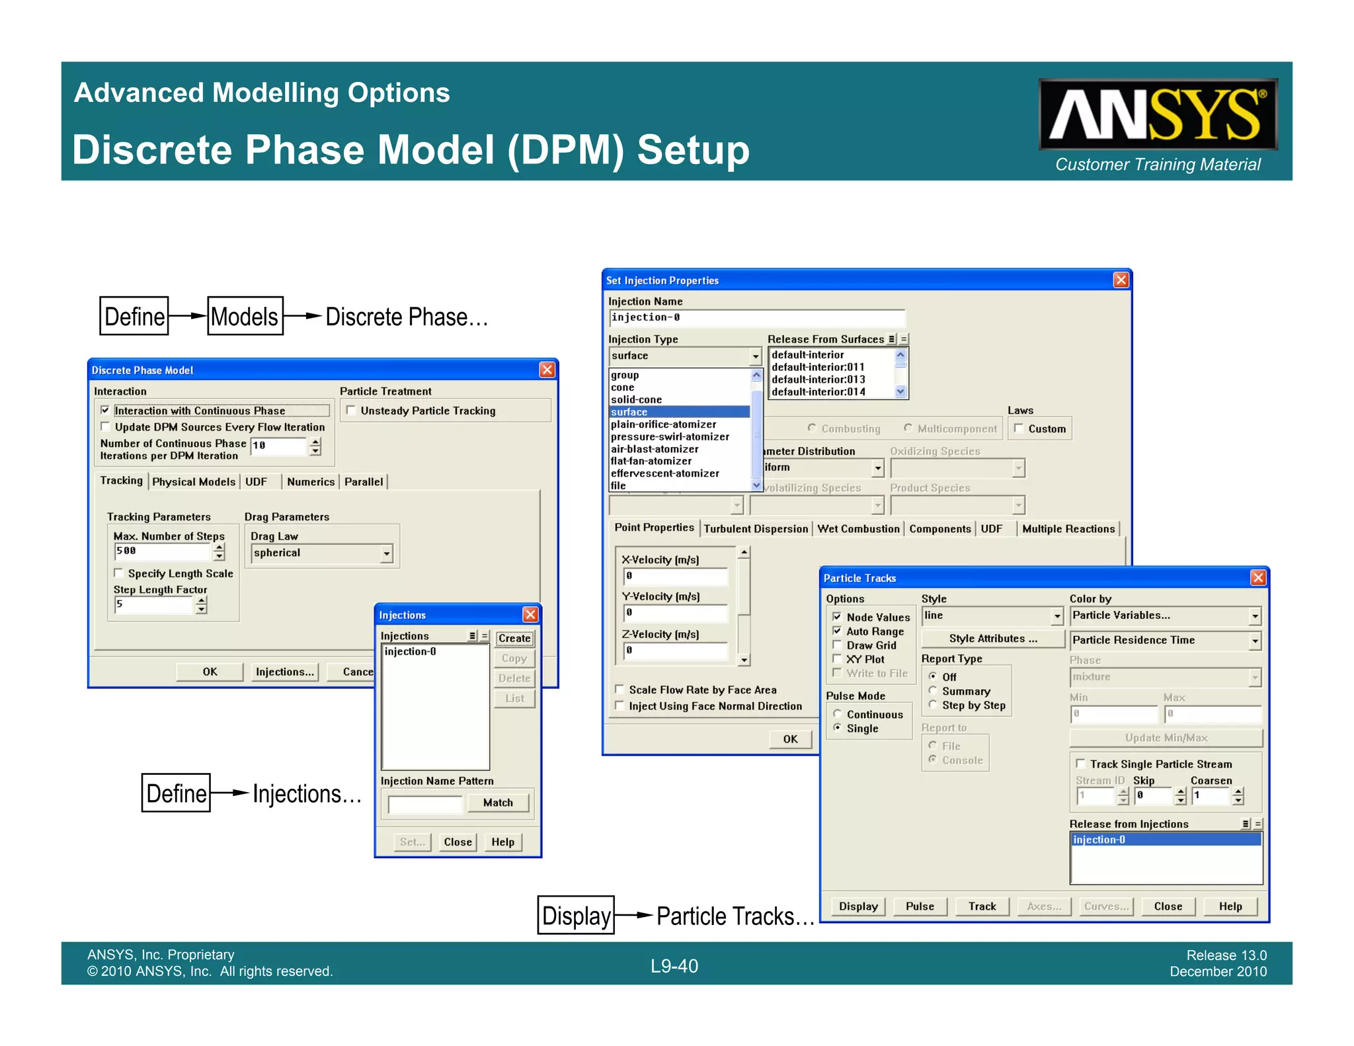Close Particle Tracks via title bar X

point(1258,577)
